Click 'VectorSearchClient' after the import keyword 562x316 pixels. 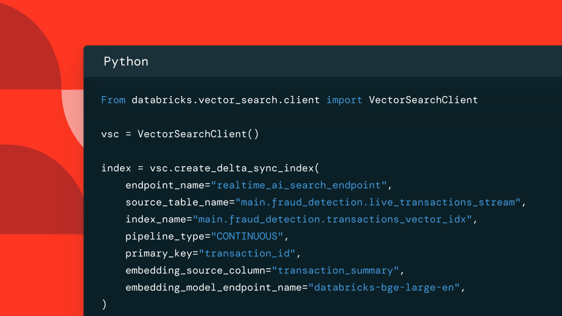[423, 100]
